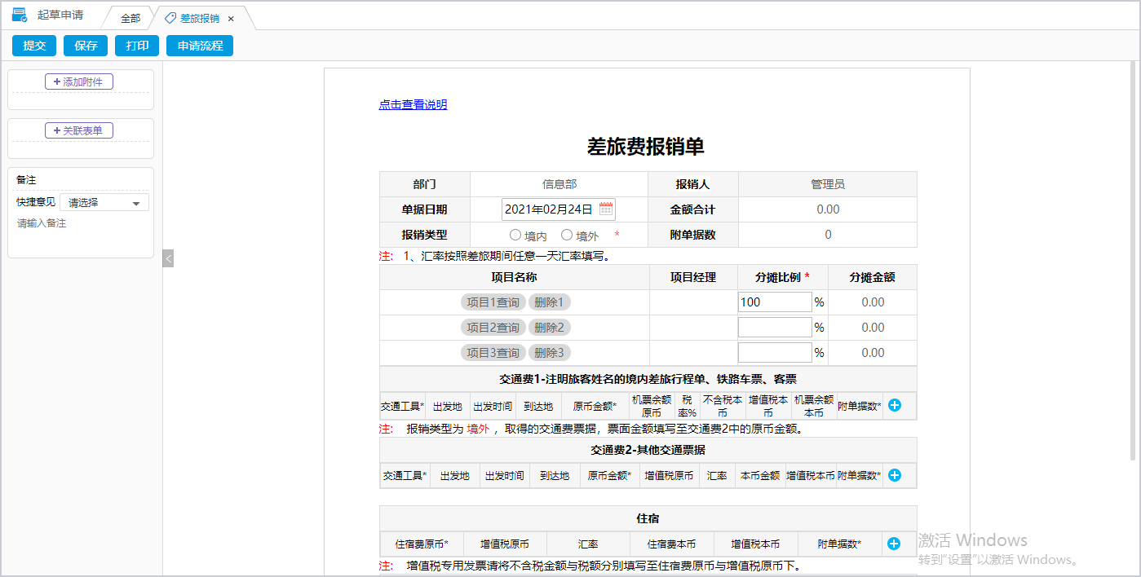Select the 境内 reimbursement type radio button

[x=515, y=235]
